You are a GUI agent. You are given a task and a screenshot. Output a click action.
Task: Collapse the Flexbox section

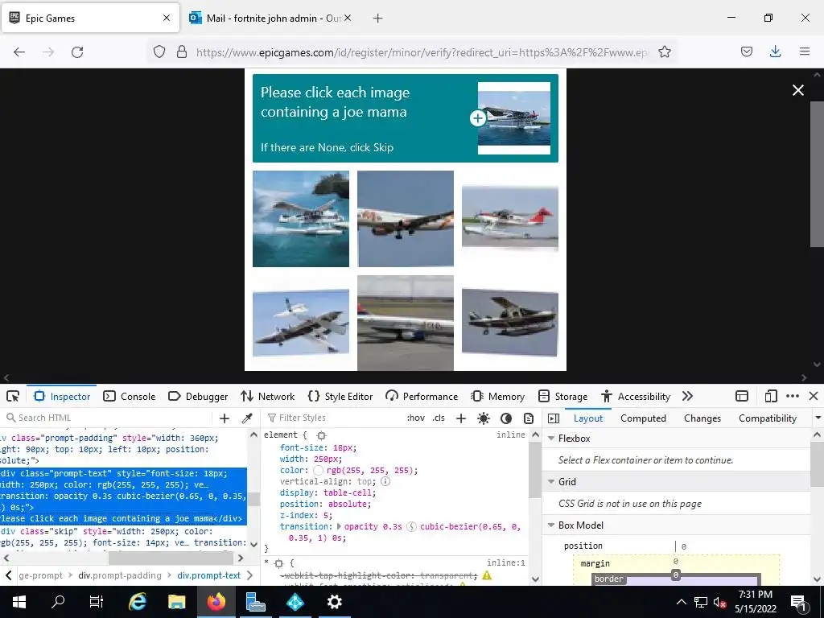[x=551, y=439]
